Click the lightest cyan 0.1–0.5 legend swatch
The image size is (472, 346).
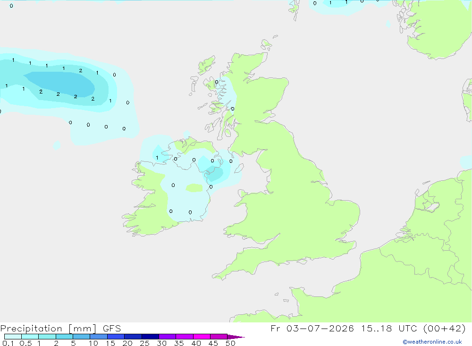click(x=13, y=337)
